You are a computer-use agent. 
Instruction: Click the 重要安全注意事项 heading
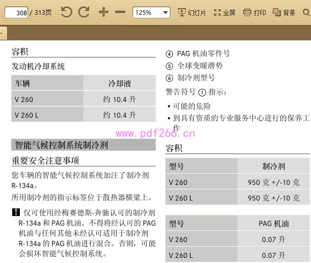[45, 160]
